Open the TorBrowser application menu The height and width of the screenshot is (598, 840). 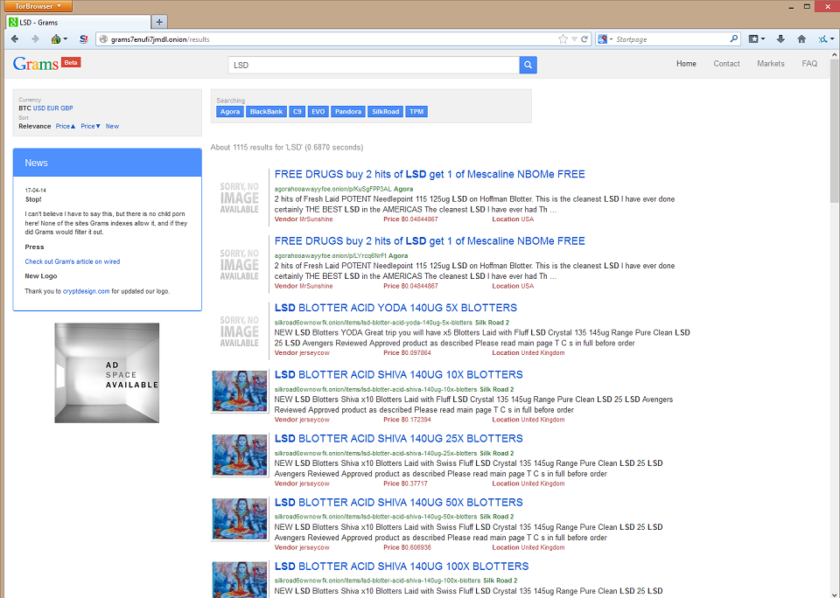(38, 6)
